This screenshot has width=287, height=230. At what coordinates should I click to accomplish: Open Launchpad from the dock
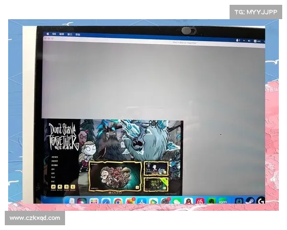point(94,202)
